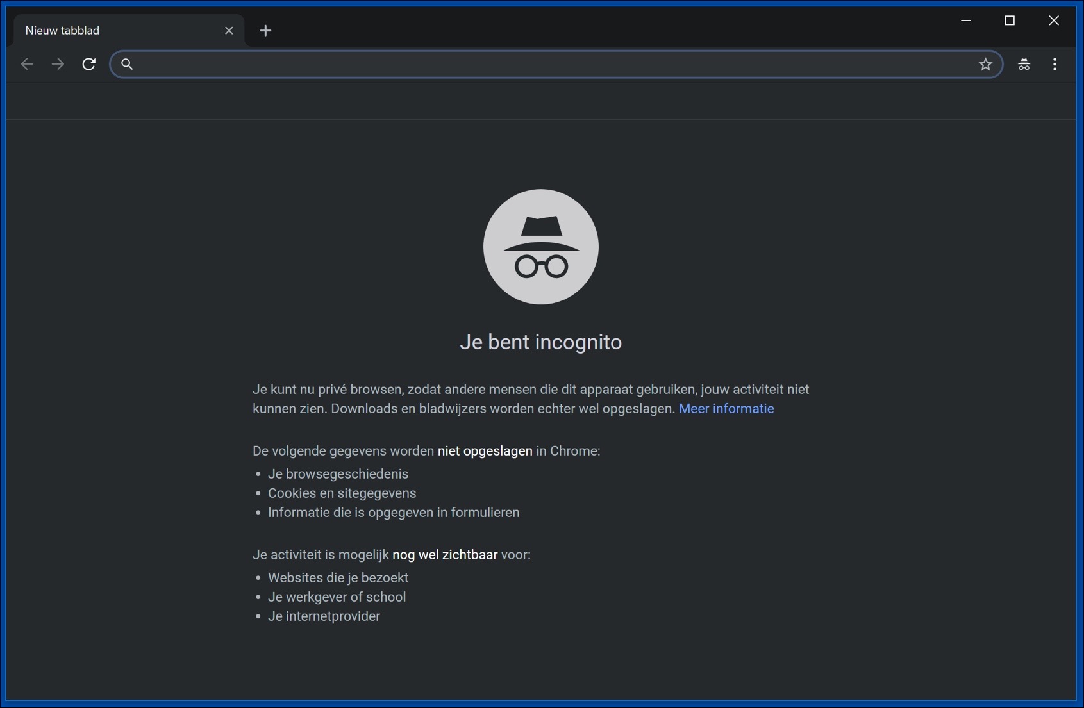Open the incognito profile indicator icon

[1024, 64]
